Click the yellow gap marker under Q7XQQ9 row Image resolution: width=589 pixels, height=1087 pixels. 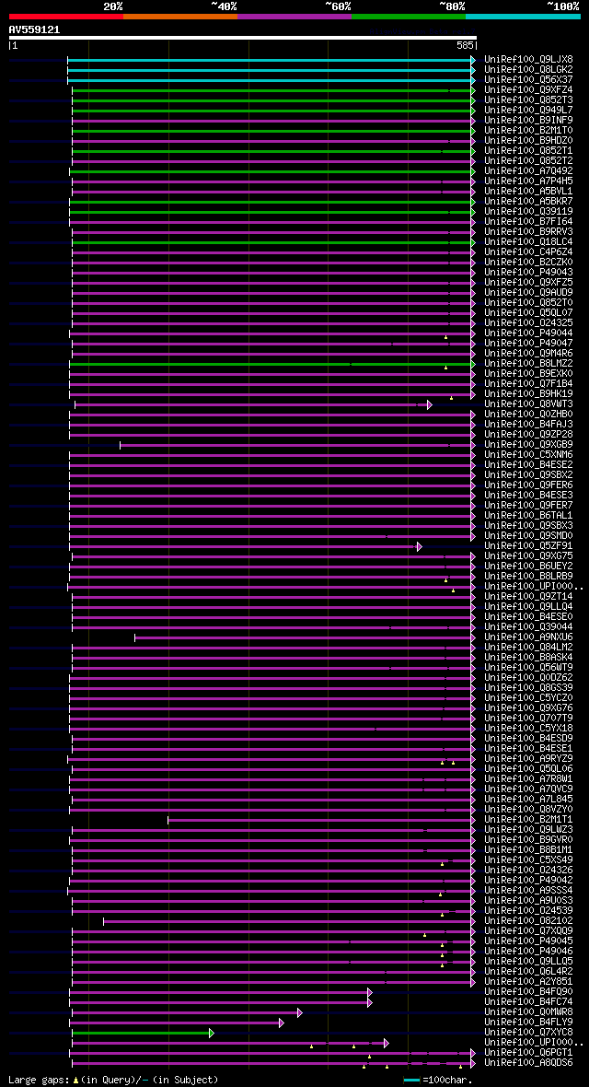coord(425,934)
